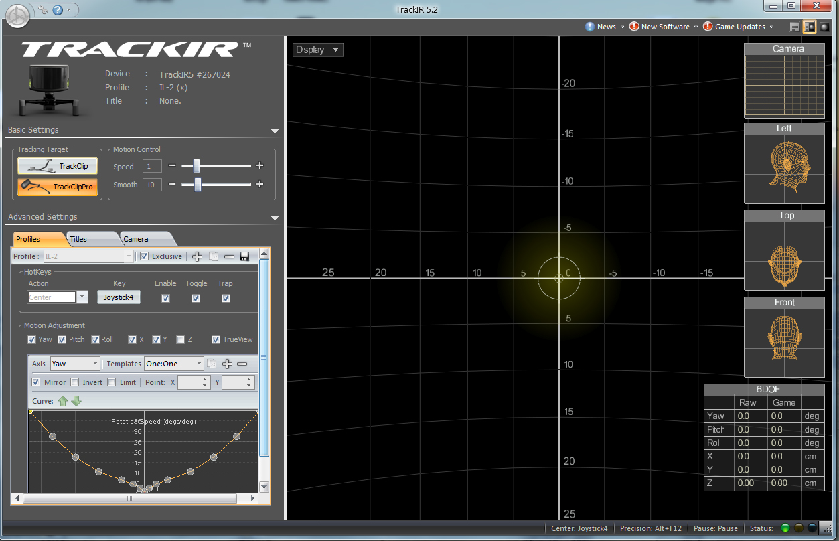Add a template with the plus icon
The image size is (839, 541).
pyautogui.click(x=227, y=364)
